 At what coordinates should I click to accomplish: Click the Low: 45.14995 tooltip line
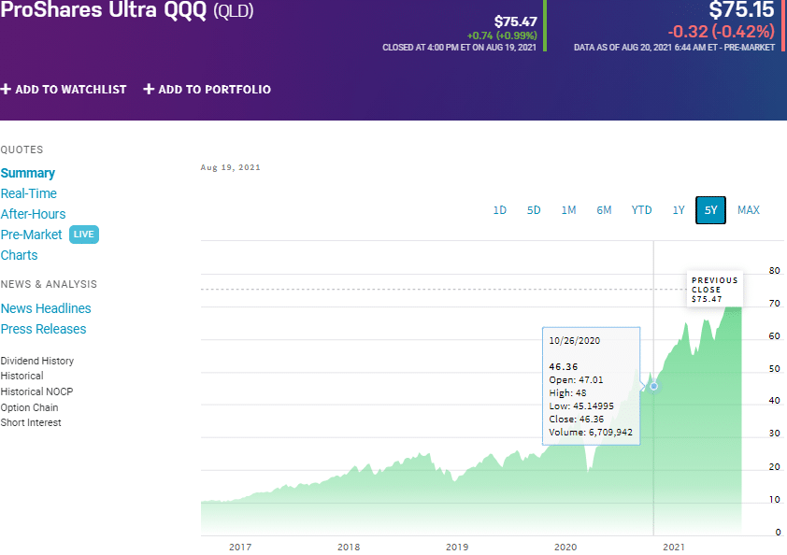pyautogui.click(x=581, y=406)
